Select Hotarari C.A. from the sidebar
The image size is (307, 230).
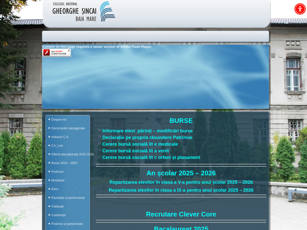tap(60, 137)
